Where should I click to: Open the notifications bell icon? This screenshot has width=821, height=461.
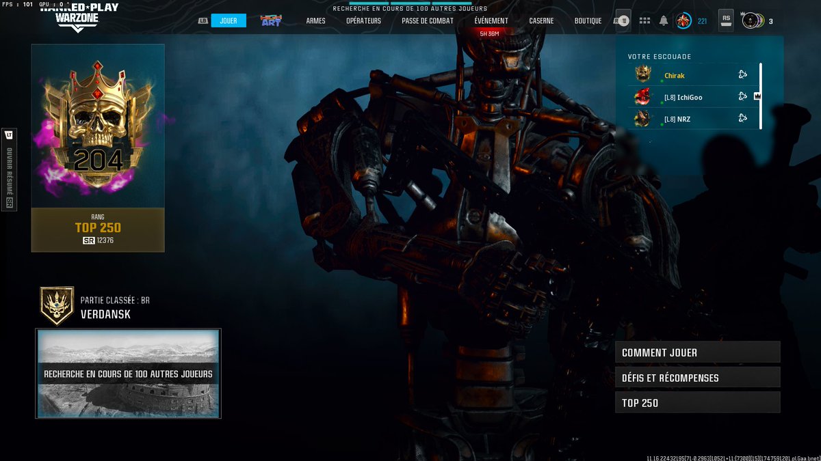664,20
